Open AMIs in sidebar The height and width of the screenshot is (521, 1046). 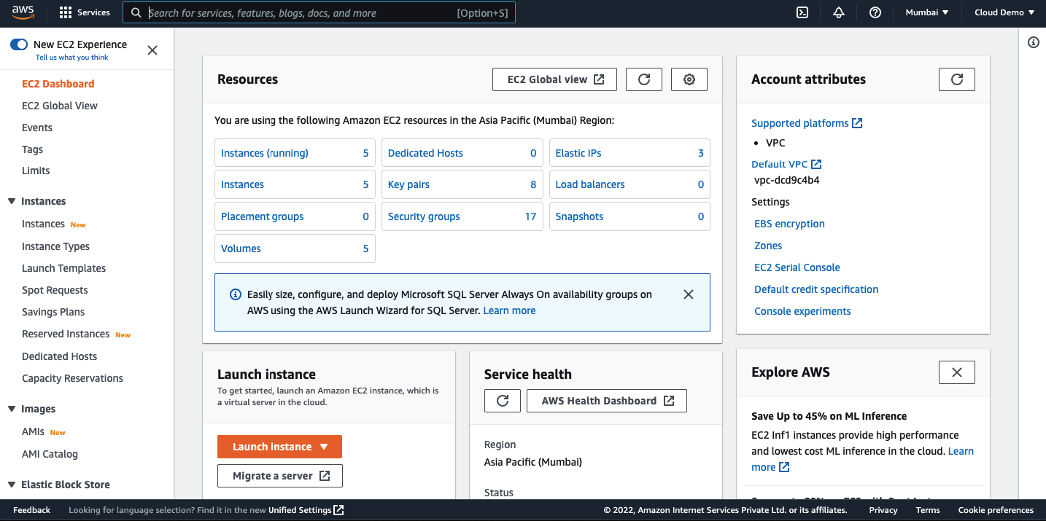click(34, 431)
